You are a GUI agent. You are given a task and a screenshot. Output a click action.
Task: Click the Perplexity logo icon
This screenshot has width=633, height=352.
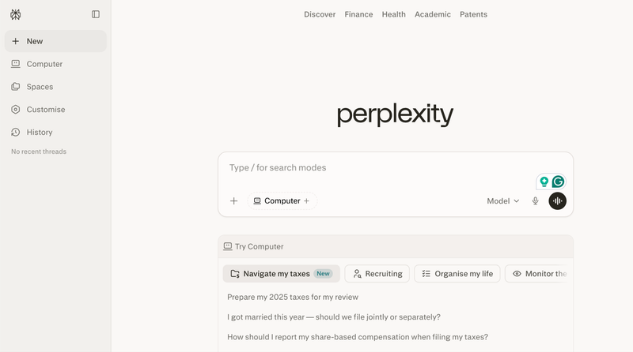[16, 14]
